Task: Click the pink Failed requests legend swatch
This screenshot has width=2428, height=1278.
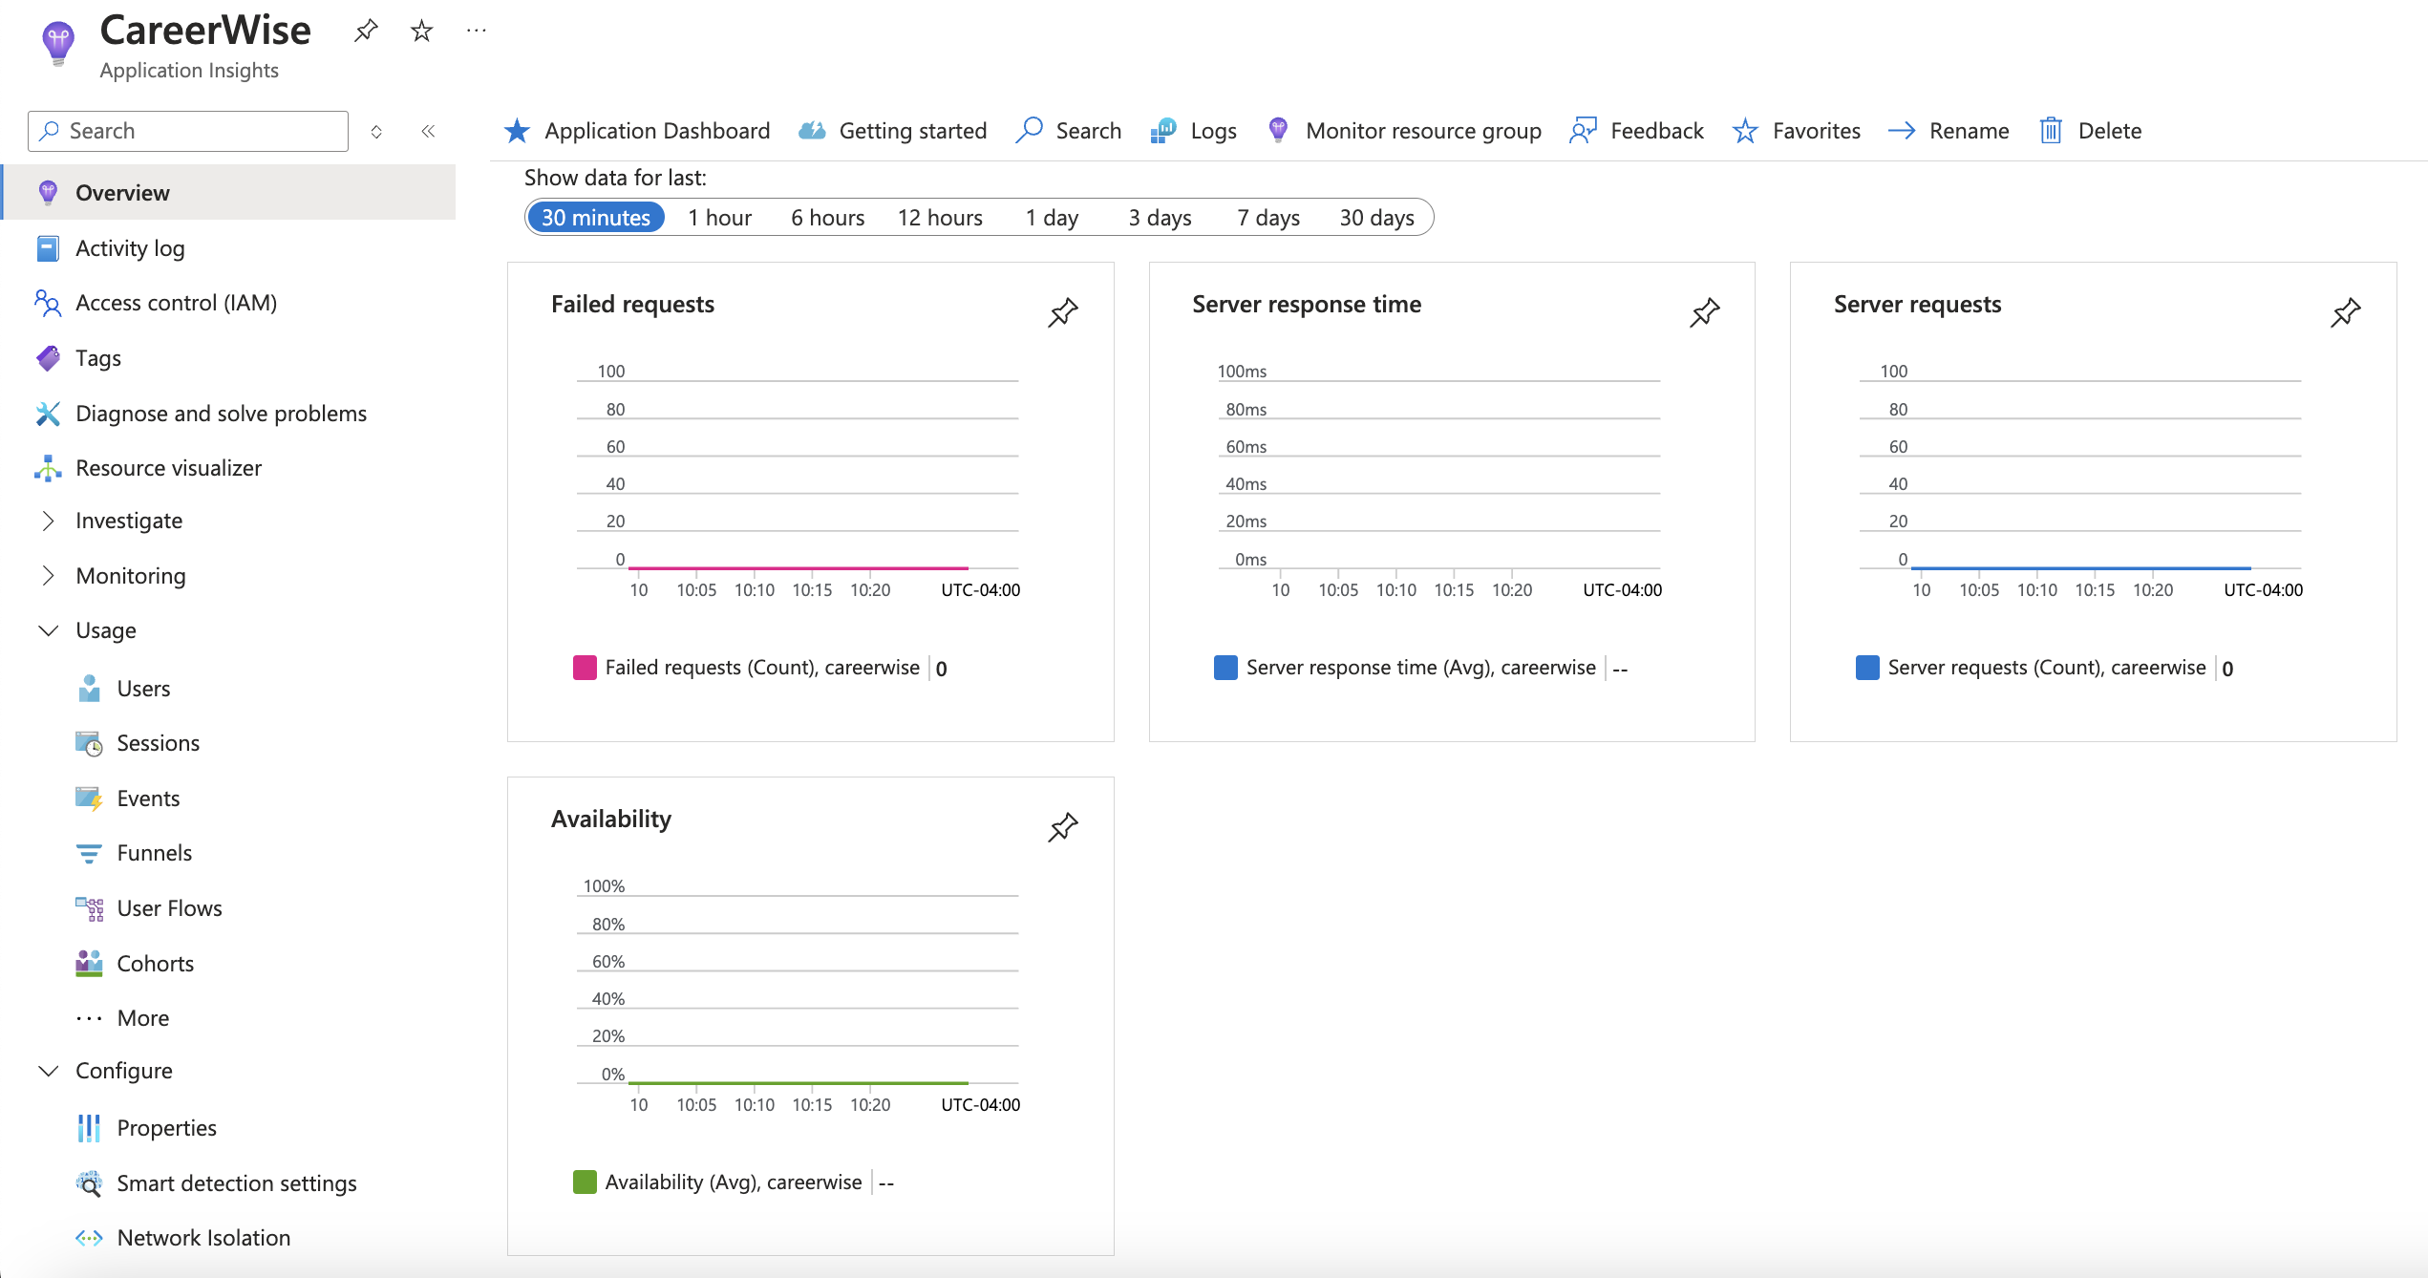Action: 585,668
